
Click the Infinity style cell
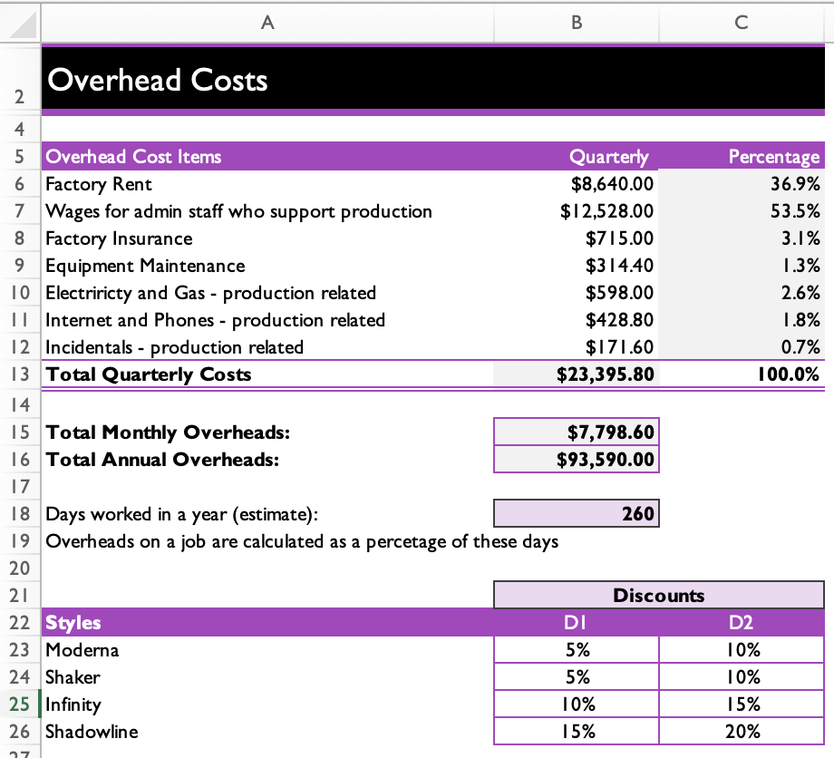(x=267, y=704)
